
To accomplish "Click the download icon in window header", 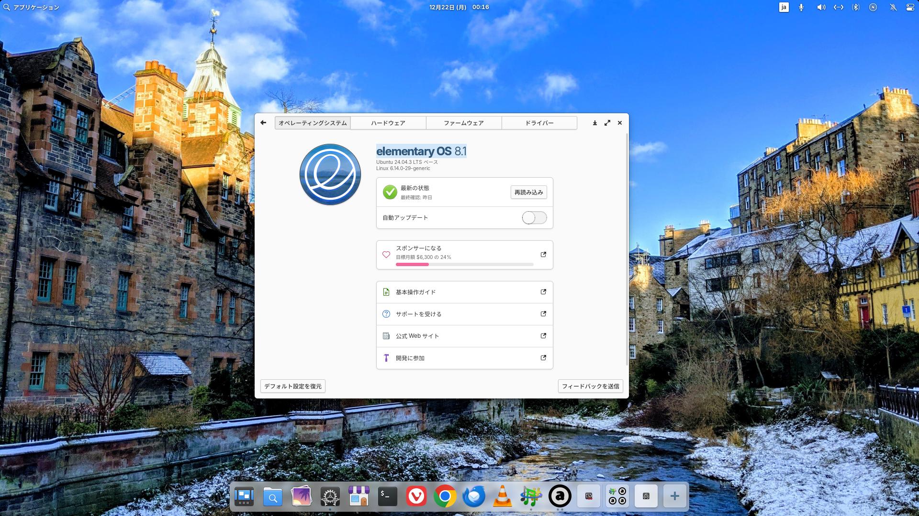I will 594,123.
